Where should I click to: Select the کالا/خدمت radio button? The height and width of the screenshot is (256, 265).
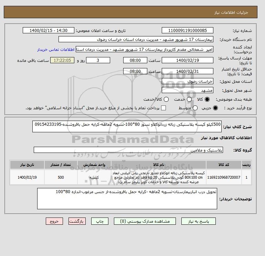166,99
